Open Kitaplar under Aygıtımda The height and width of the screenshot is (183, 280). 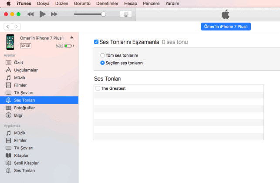(39, 156)
